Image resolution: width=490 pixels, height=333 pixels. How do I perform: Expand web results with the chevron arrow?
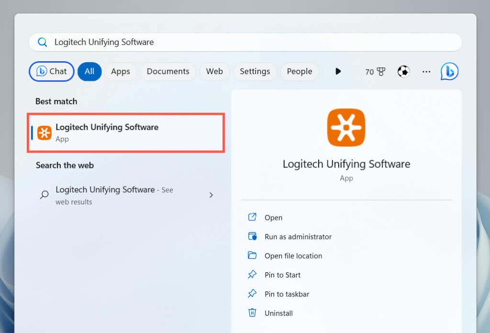click(x=211, y=195)
